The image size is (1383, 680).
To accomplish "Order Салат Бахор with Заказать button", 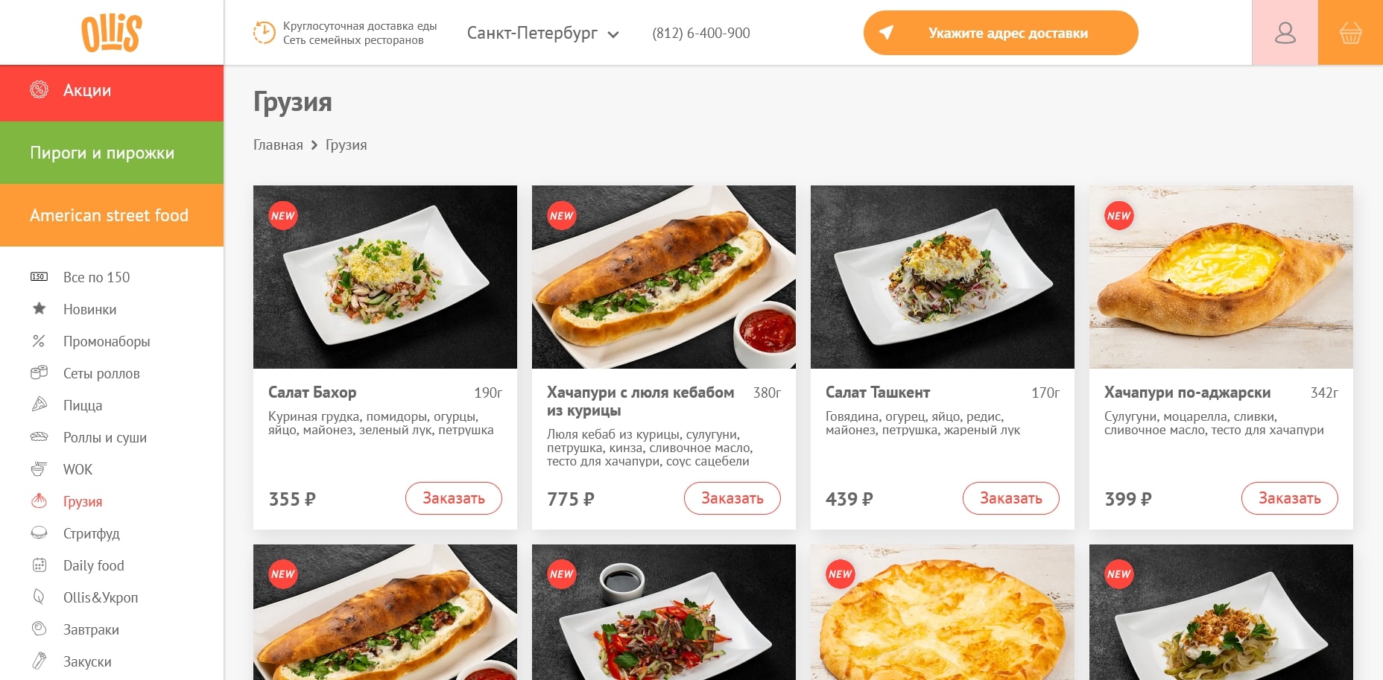I will pyautogui.click(x=454, y=498).
